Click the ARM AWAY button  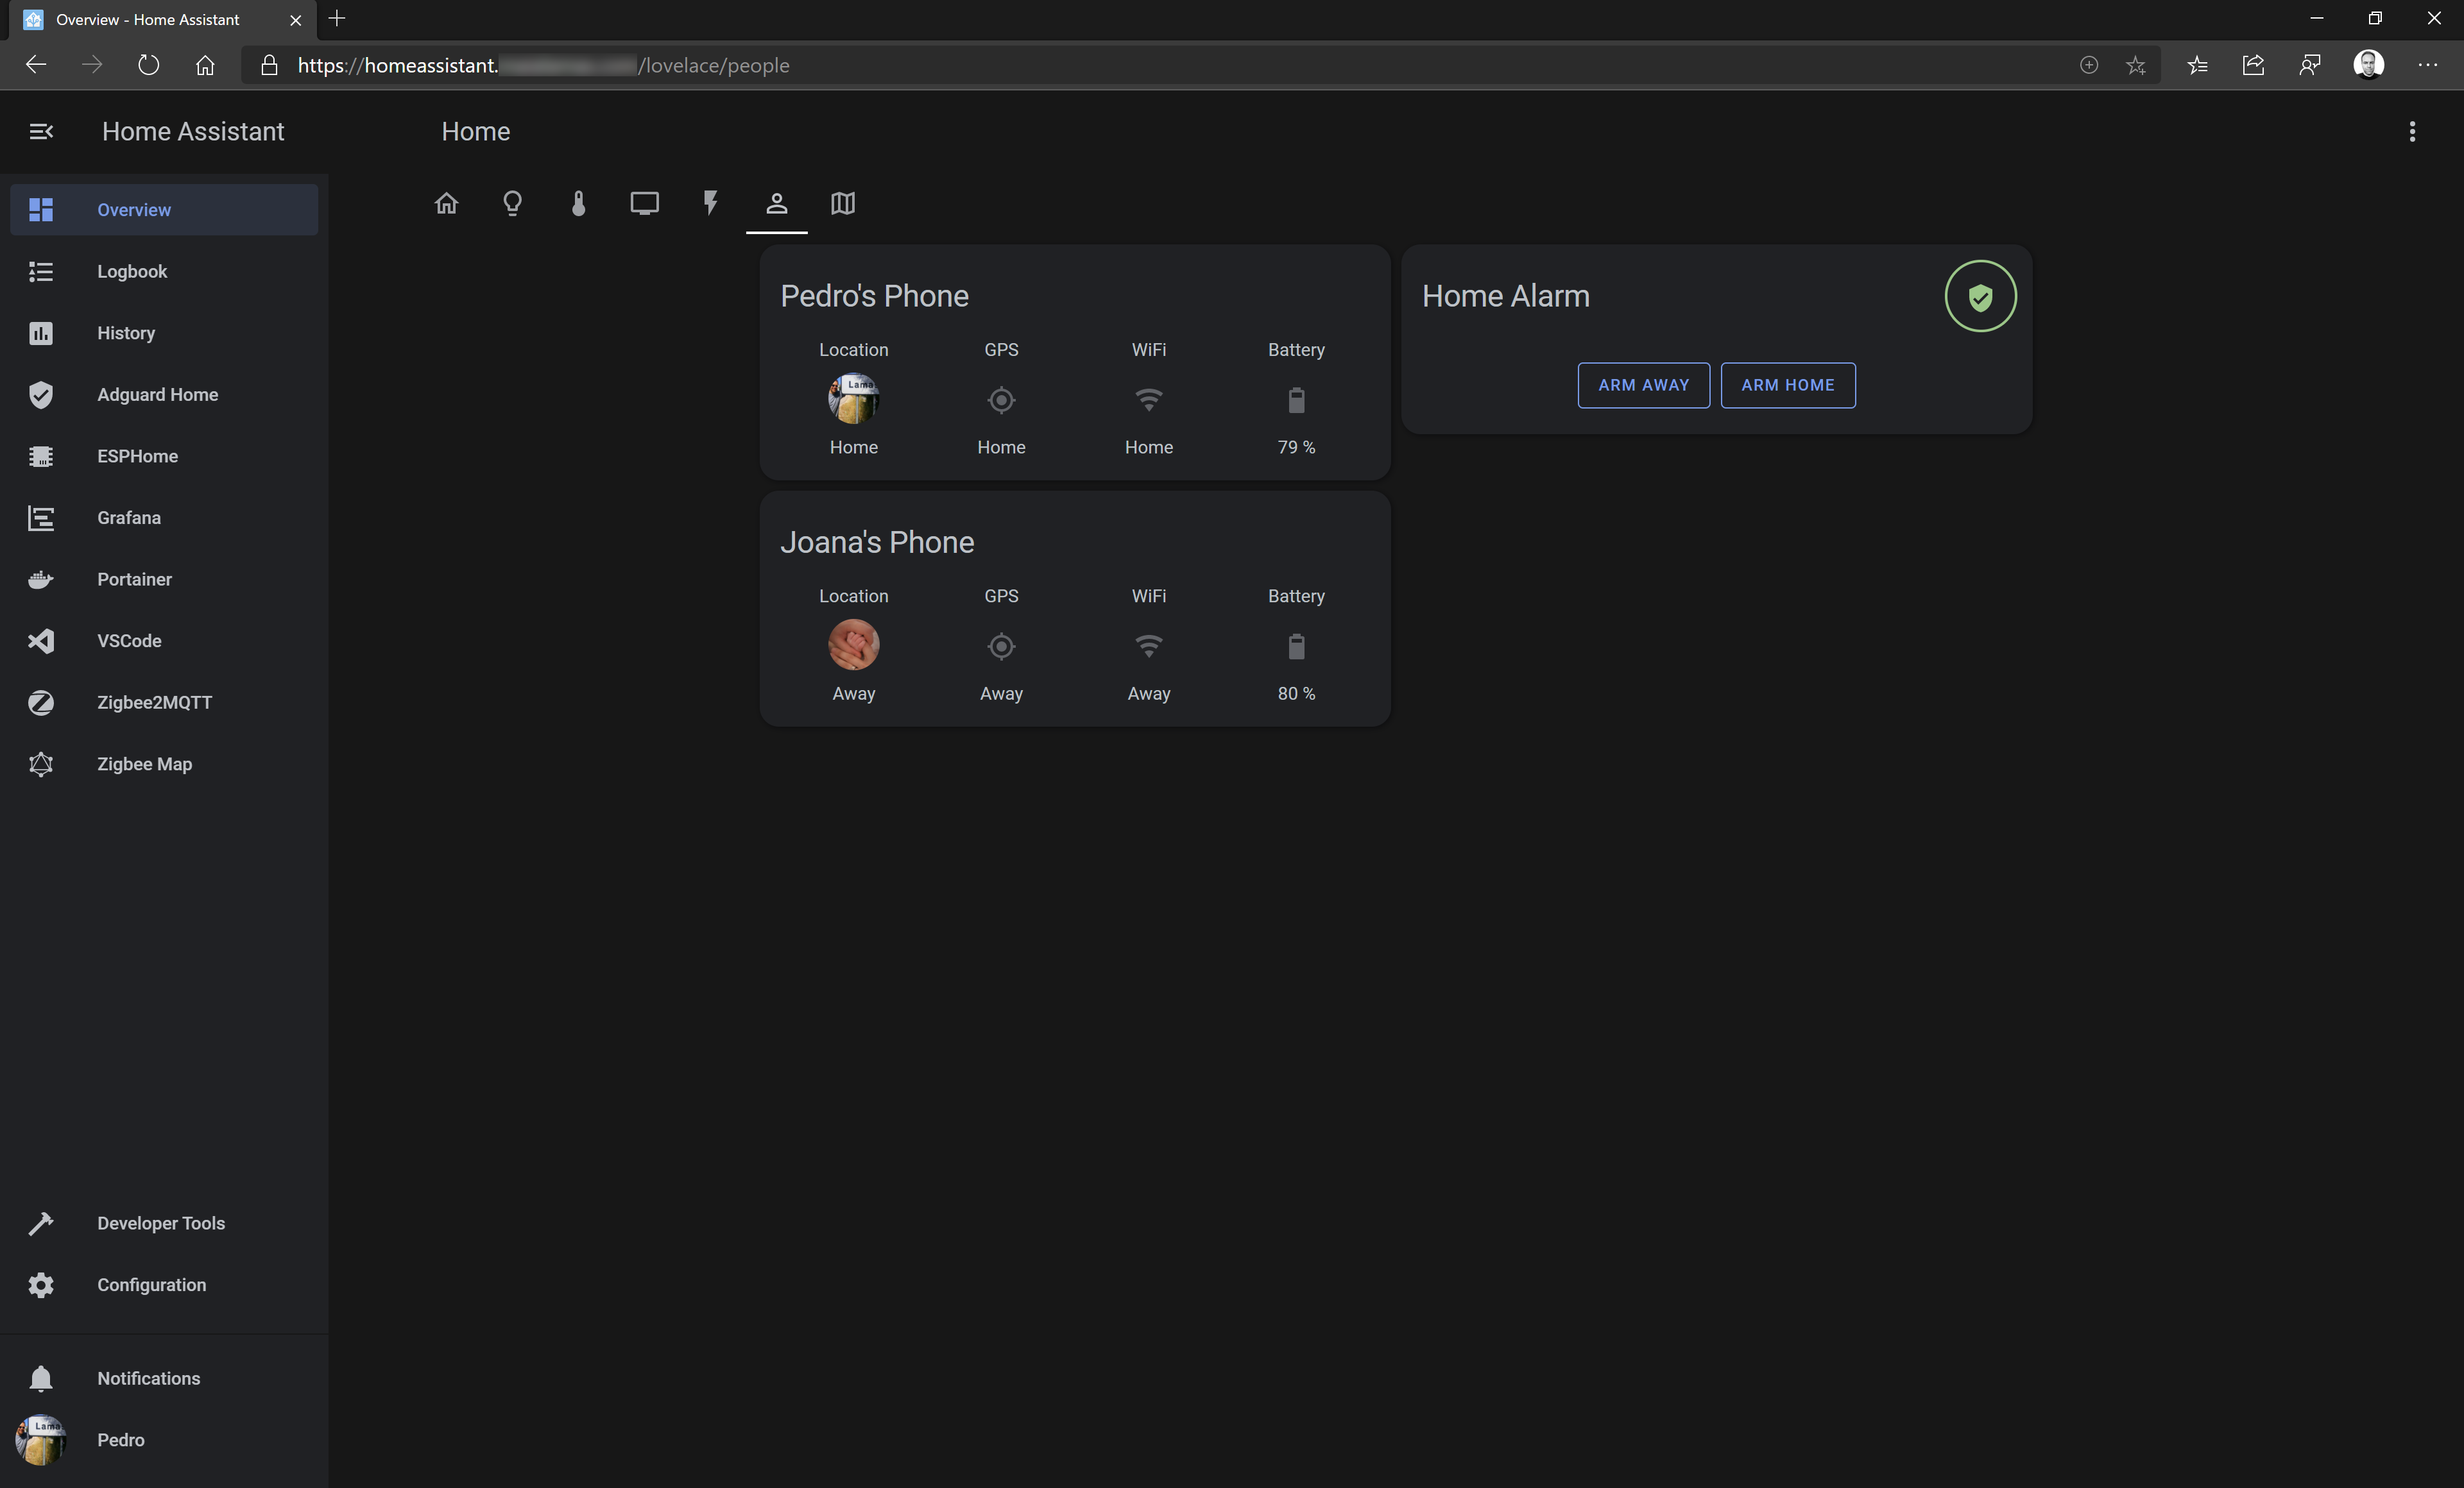[1643, 385]
